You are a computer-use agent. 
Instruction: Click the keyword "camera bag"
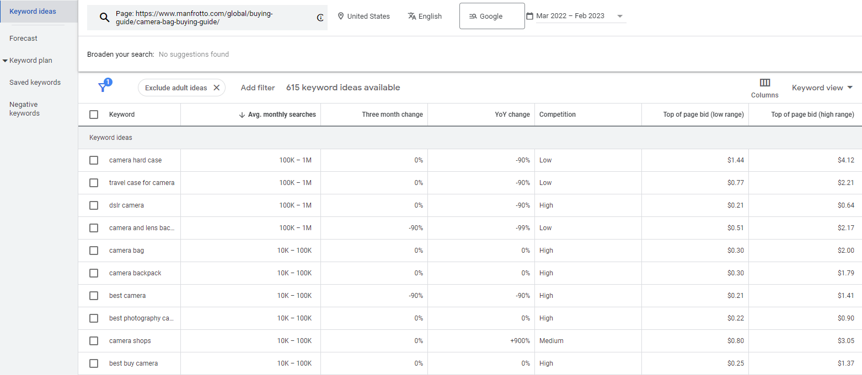tap(126, 251)
